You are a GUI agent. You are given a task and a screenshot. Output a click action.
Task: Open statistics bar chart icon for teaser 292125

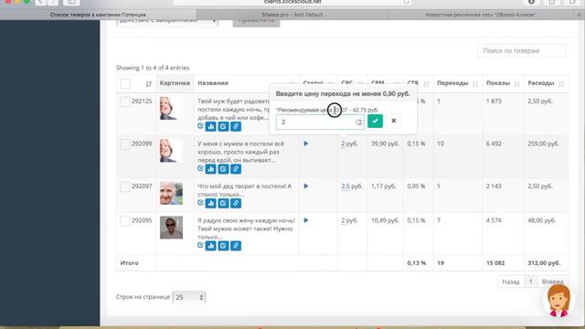[x=211, y=126]
